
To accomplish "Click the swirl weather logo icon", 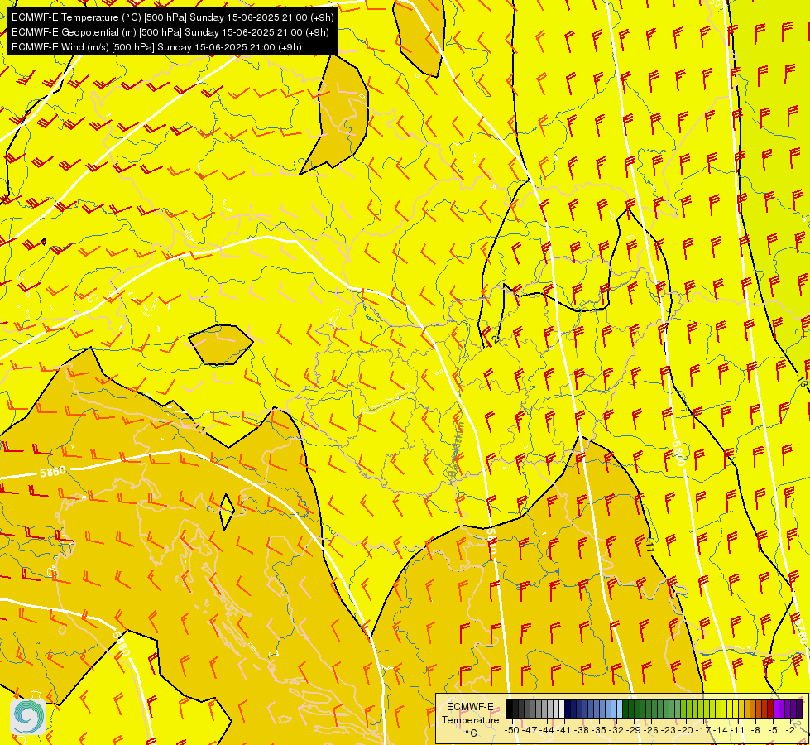I will click(28, 716).
